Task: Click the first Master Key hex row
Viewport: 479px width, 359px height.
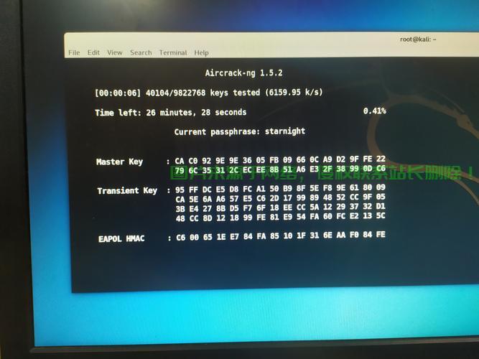Action: tap(280, 159)
